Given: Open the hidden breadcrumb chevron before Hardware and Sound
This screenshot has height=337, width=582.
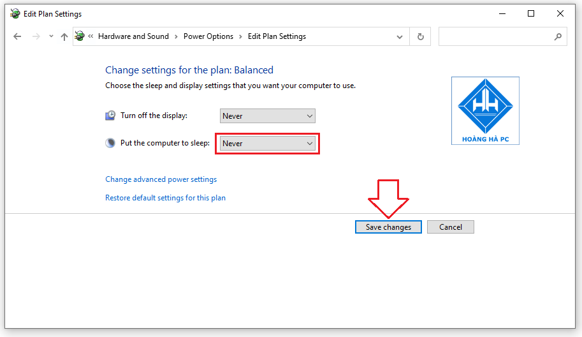Looking at the screenshot, I should pyautogui.click(x=91, y=36).
